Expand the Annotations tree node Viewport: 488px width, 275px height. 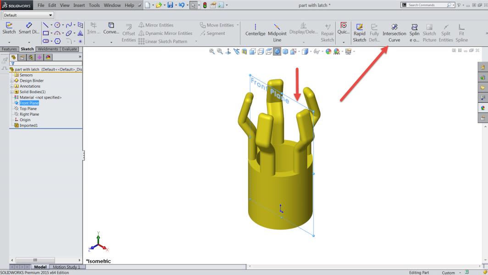(x=11, y=86)
